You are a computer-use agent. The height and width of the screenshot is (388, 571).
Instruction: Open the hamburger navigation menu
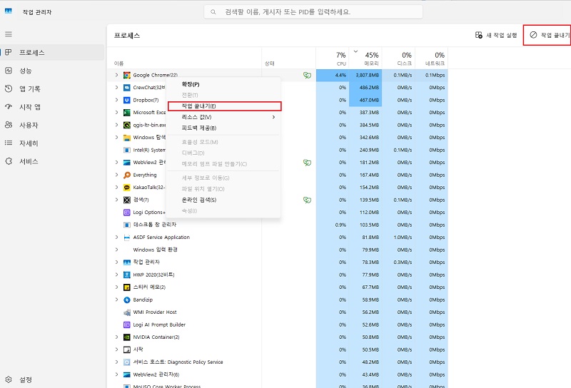click(x=9, y=34)
